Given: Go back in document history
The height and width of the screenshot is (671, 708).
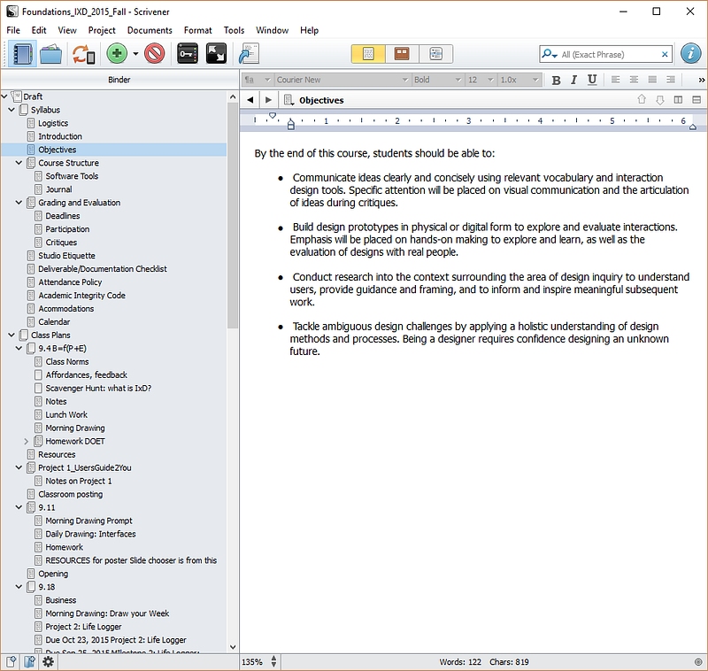Looking at the screenshot, I should tap(250, 100).
